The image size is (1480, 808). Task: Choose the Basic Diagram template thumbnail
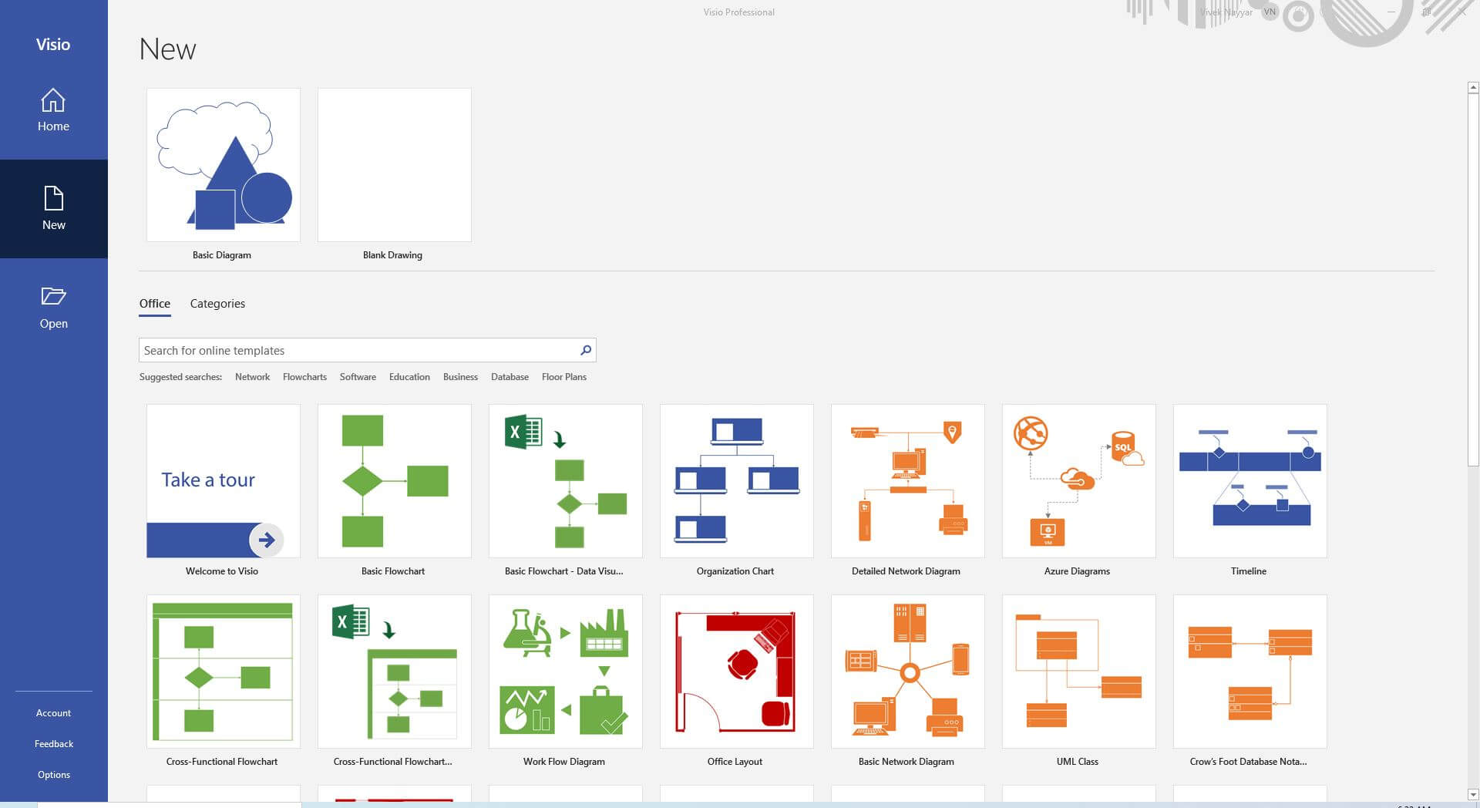coord(224,165)
